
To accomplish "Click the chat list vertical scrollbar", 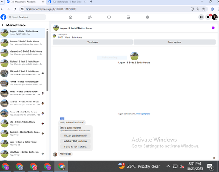I will pos(47,60).
